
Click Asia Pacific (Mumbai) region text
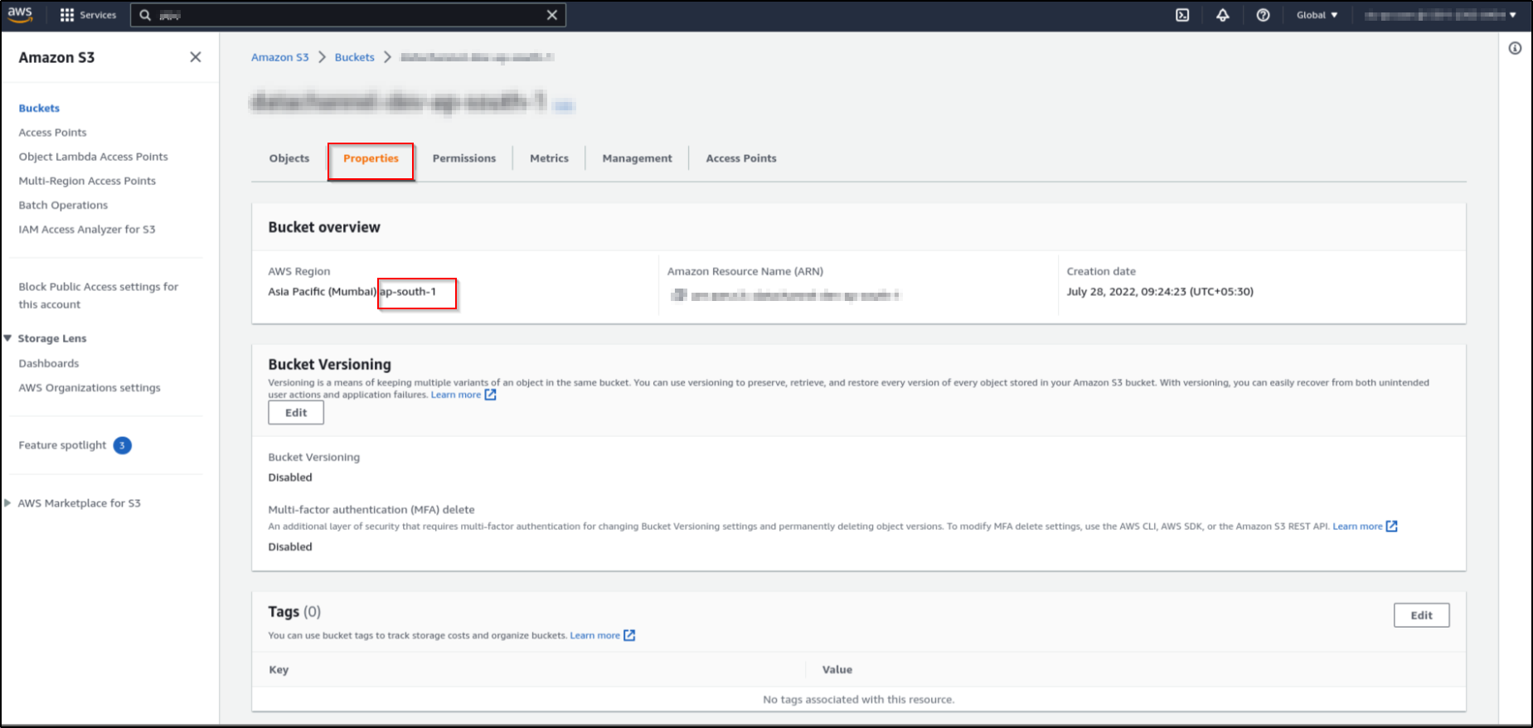click(323, 292)
